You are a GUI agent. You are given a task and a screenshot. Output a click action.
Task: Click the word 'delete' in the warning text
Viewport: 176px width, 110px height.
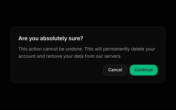(x=137, y=49)
